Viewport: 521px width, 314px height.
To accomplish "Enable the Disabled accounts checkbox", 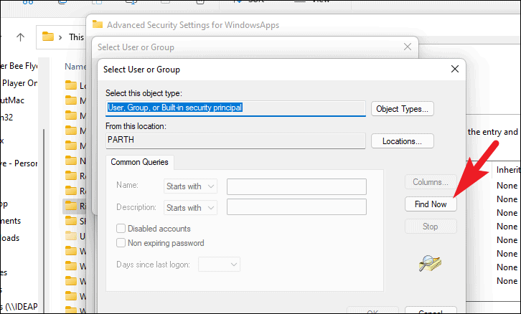I will 121,229.
